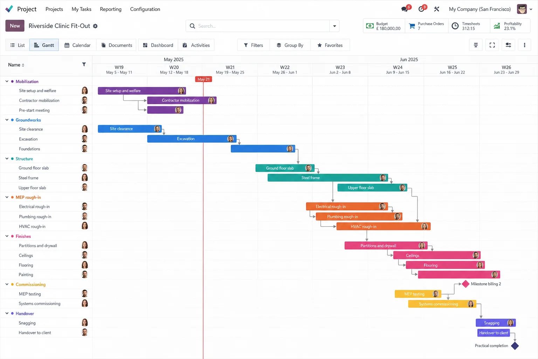
Task: Open the Configuration menu
Action: 145,9
